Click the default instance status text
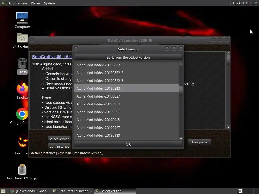Image resolution: width=259 pixels, height=194 pixels. tap(67, 153)
